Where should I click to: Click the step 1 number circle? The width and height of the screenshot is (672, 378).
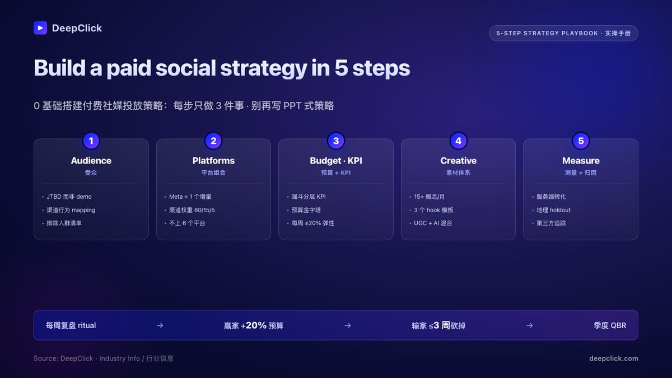click(91, 141)
